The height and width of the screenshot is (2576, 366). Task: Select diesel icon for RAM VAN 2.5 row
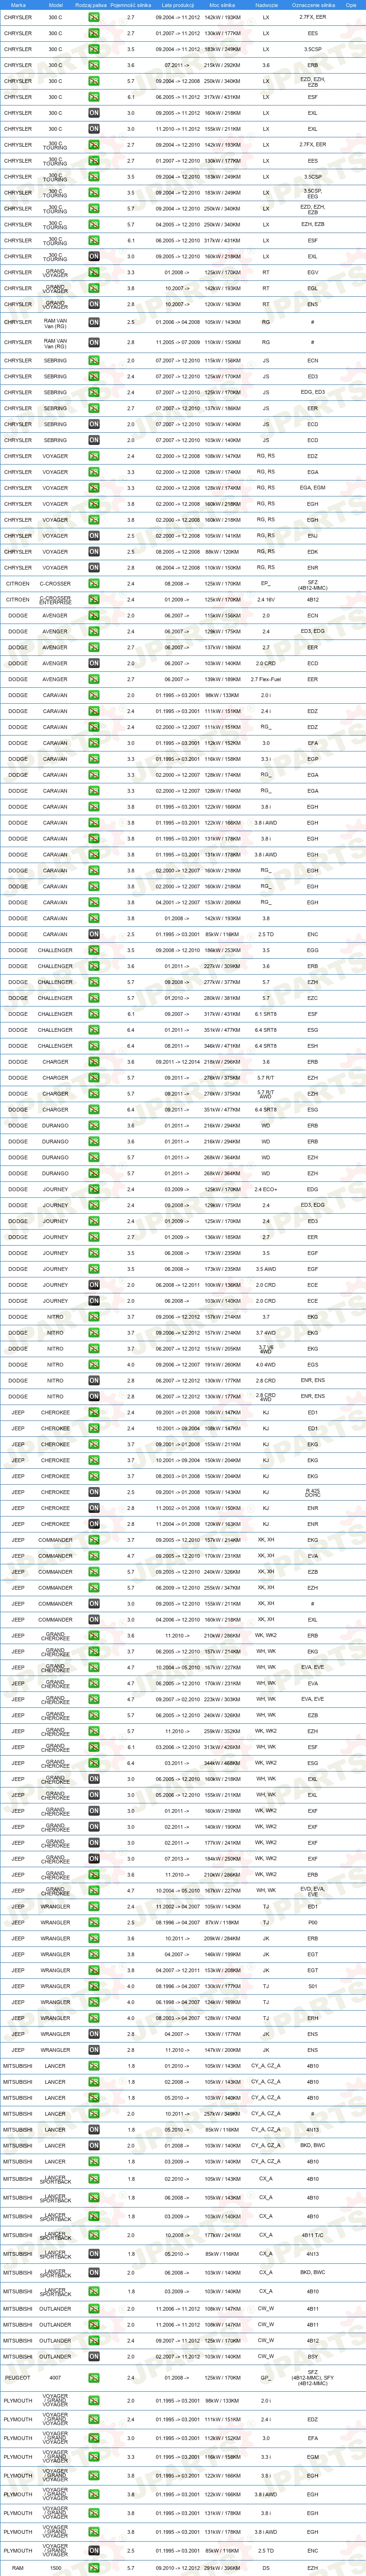tap(94, 323)
